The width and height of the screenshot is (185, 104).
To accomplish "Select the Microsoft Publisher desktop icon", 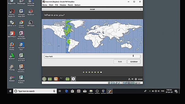I will coord(21,79).
